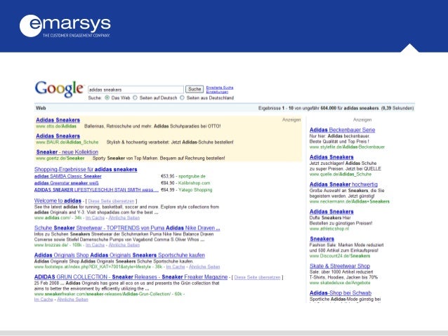448x336 pixels.
Task: Open Adidas Sneakers sidebar ad from quelle.de
Action: coord(331,157)
